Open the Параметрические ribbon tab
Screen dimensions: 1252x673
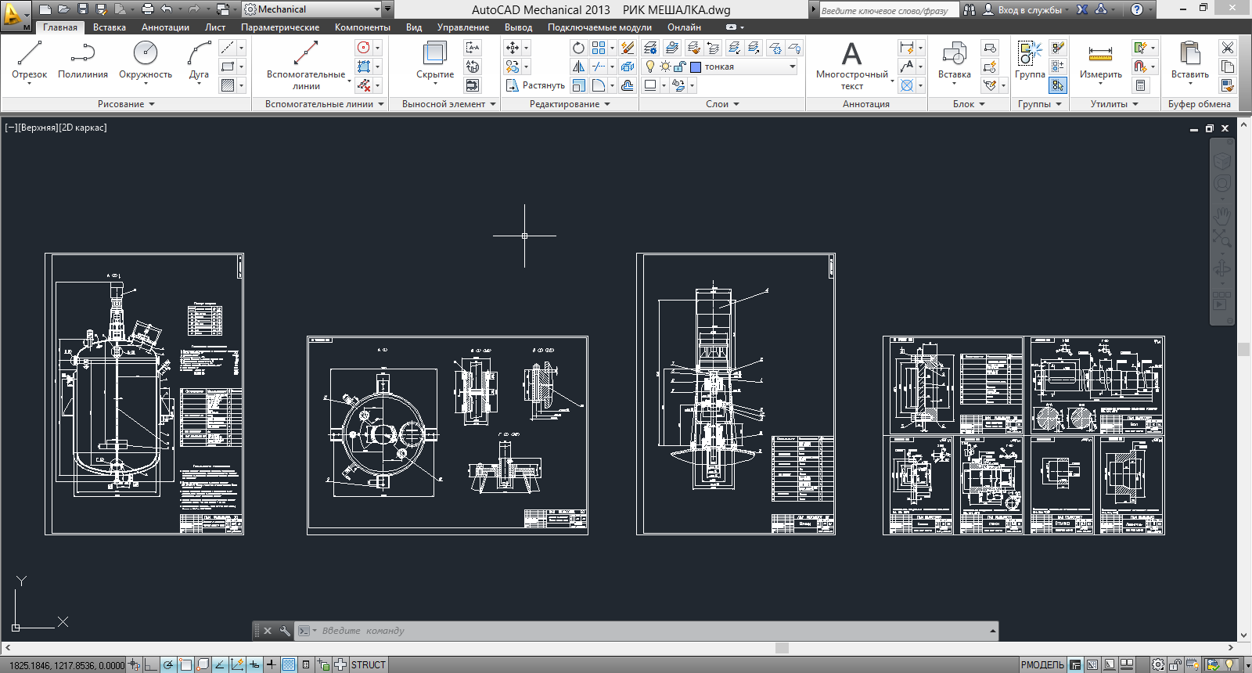[x=280, y=27]
